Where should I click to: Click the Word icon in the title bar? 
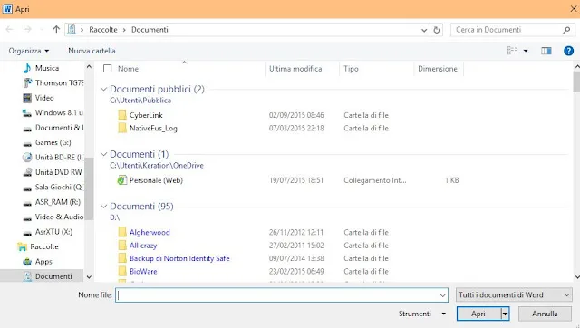(7, 9)
